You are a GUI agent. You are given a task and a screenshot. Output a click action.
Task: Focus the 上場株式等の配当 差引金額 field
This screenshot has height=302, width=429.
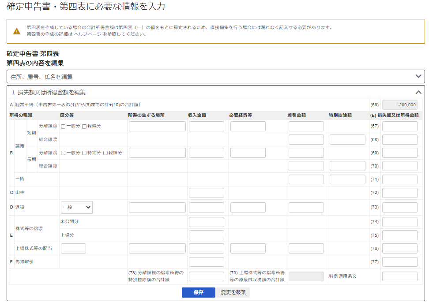point(306,248)
